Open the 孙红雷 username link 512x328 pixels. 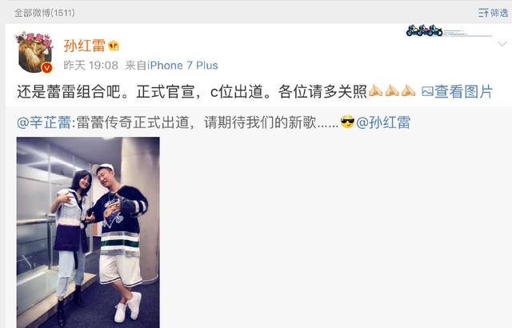tap(84, 46)
